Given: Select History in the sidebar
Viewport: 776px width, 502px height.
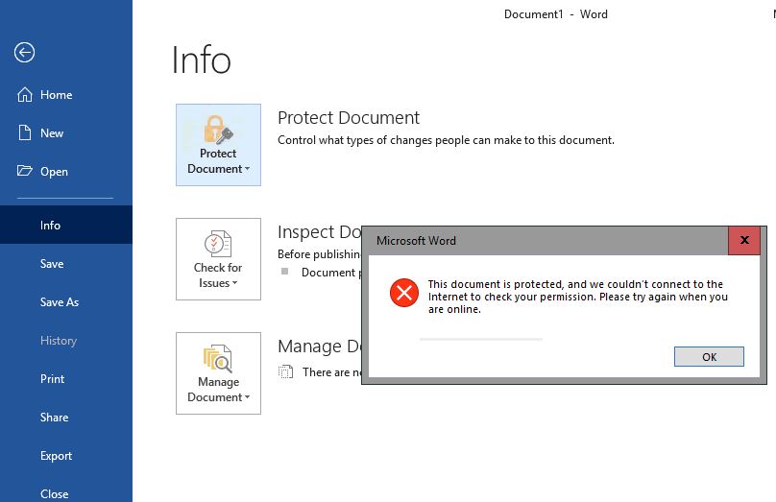Looking at the screenshot, I should 66,341.
